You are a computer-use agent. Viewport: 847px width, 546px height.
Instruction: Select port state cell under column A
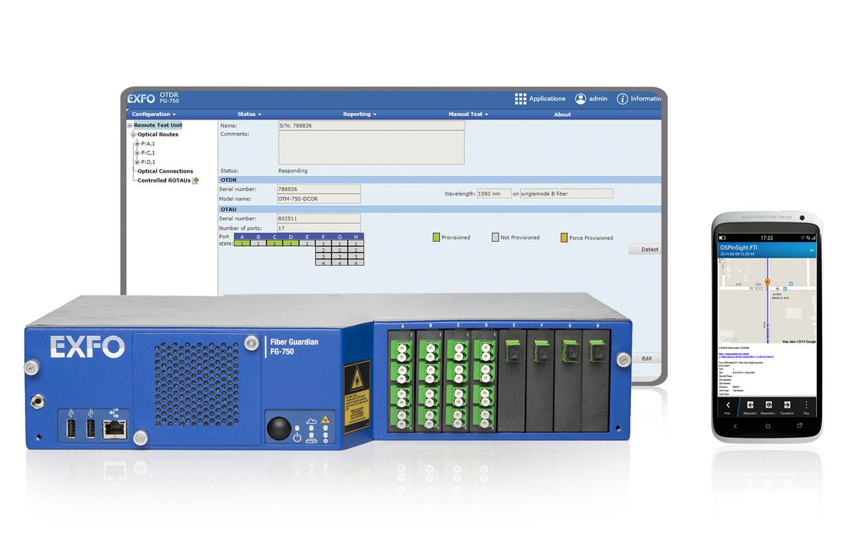click(x=242, y=244)
